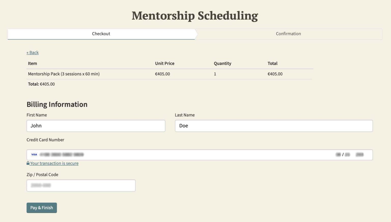Open the Confirmation step tab
This screenshot has width=391, height=222.
[x=288, y=34]
